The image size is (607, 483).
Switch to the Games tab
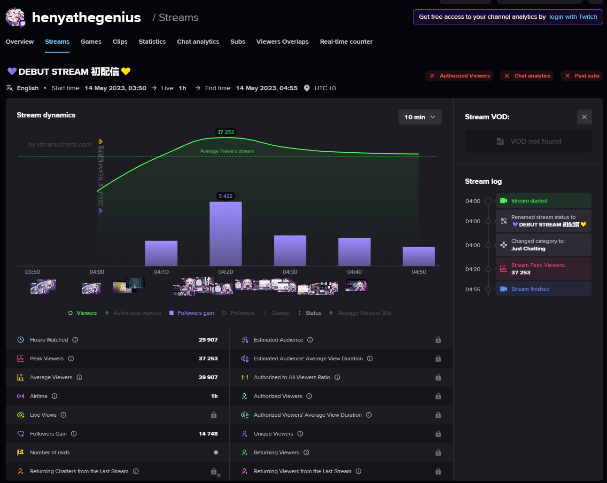(x=91, y=42)
